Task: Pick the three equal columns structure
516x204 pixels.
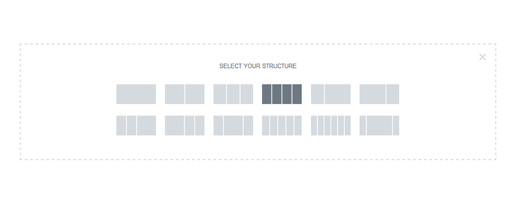Action: click(233, 94)
